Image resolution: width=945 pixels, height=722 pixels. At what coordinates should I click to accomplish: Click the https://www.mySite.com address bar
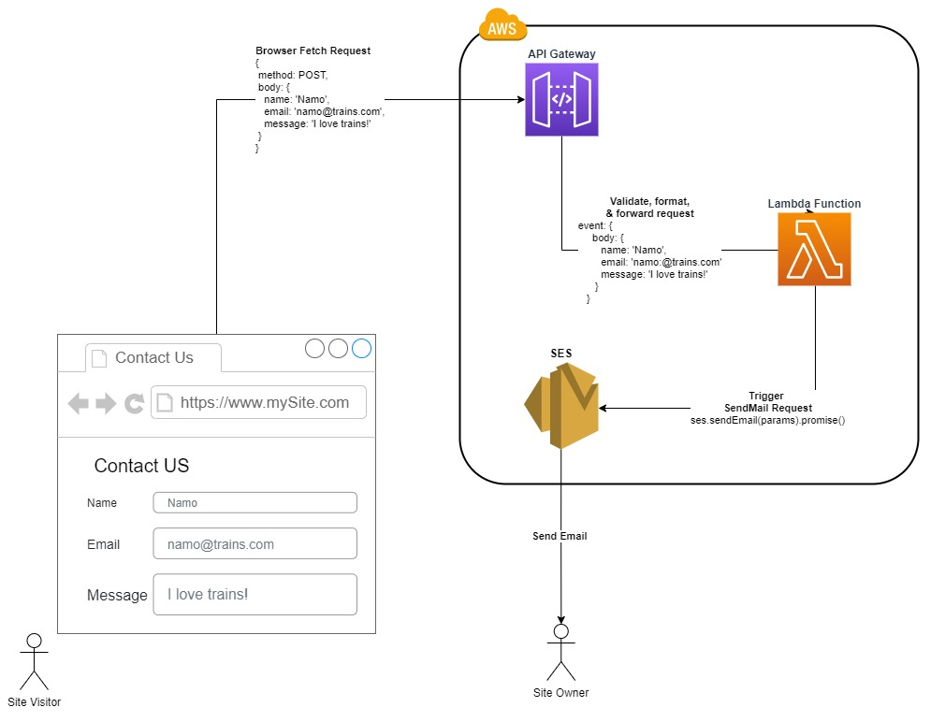[258, 402]
